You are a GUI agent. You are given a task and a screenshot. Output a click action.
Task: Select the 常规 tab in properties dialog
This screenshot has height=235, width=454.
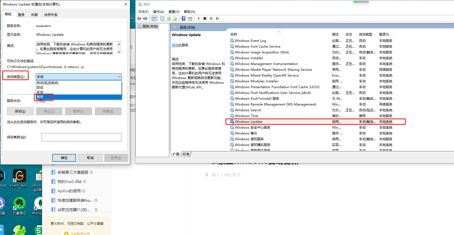(8, 14)
